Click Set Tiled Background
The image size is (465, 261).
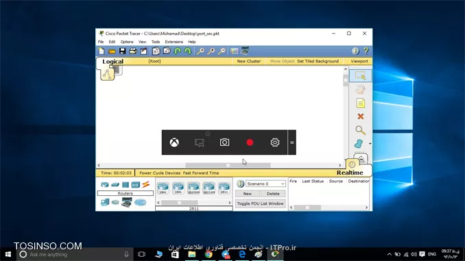point(318,61)
